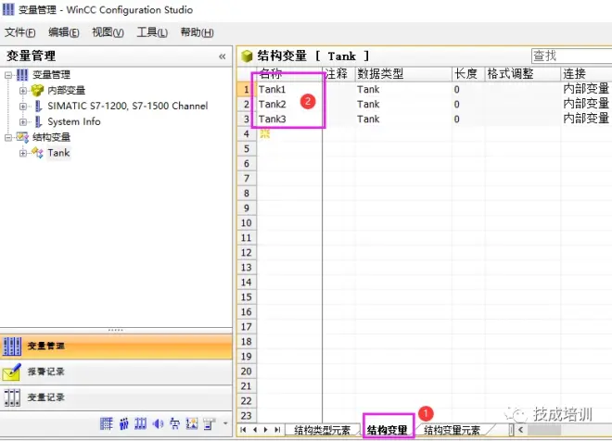Select the 结构变量 tree icon
This screenshot has height=441, width=612.
22,137
